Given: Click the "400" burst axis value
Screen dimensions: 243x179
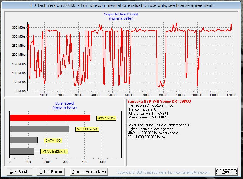Looking at the screenshot, I should [84, 162].
